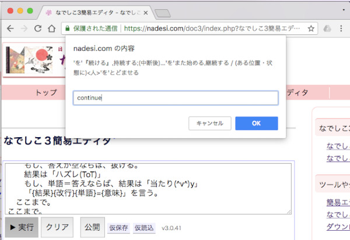Dismiss the dialog with キャンセル
The width and height of the screenshot is (350, 240).
210,123
